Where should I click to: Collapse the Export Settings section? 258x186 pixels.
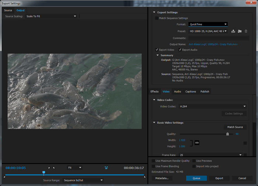click(154, 12)
